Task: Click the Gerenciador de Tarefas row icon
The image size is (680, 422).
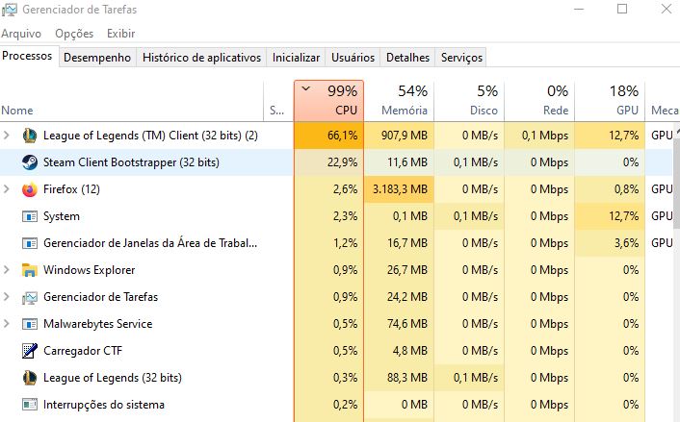Action: point(30,297)
